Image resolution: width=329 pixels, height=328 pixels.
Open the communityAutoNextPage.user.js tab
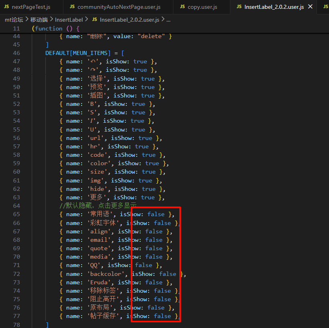pyautogui.click(x=119, y=7)
